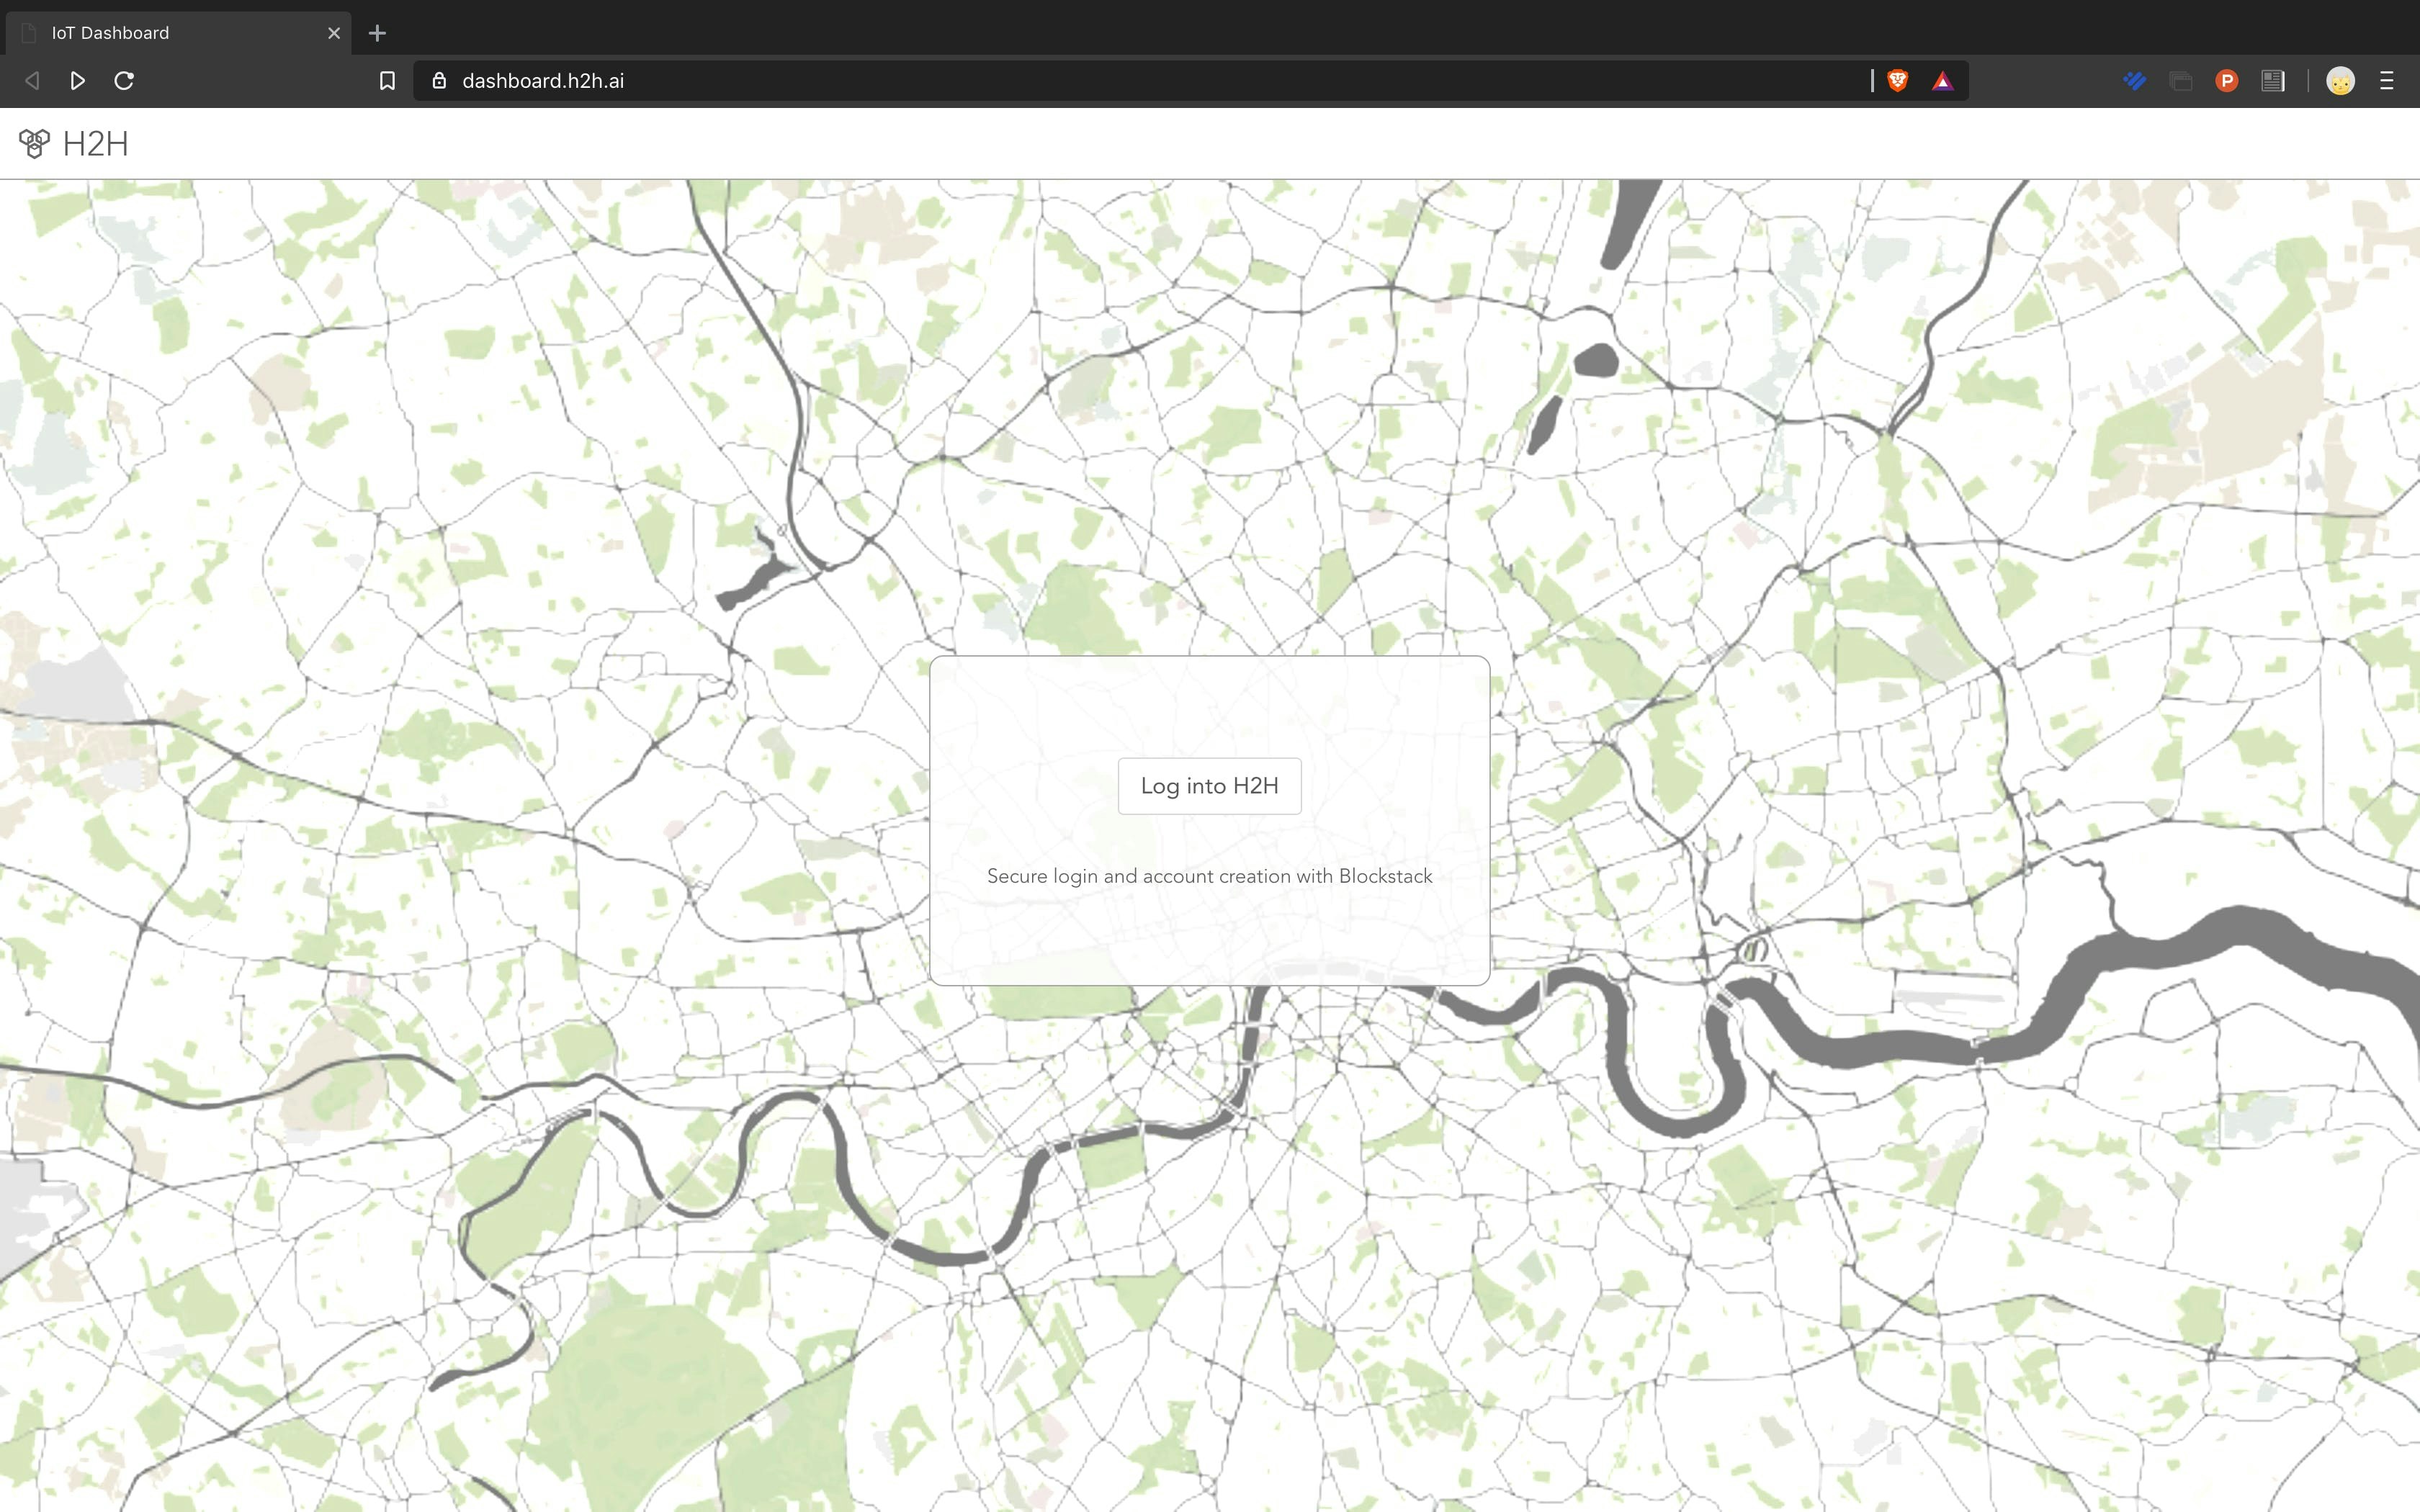Open the cat avatar profile menu

(2340, 81)
